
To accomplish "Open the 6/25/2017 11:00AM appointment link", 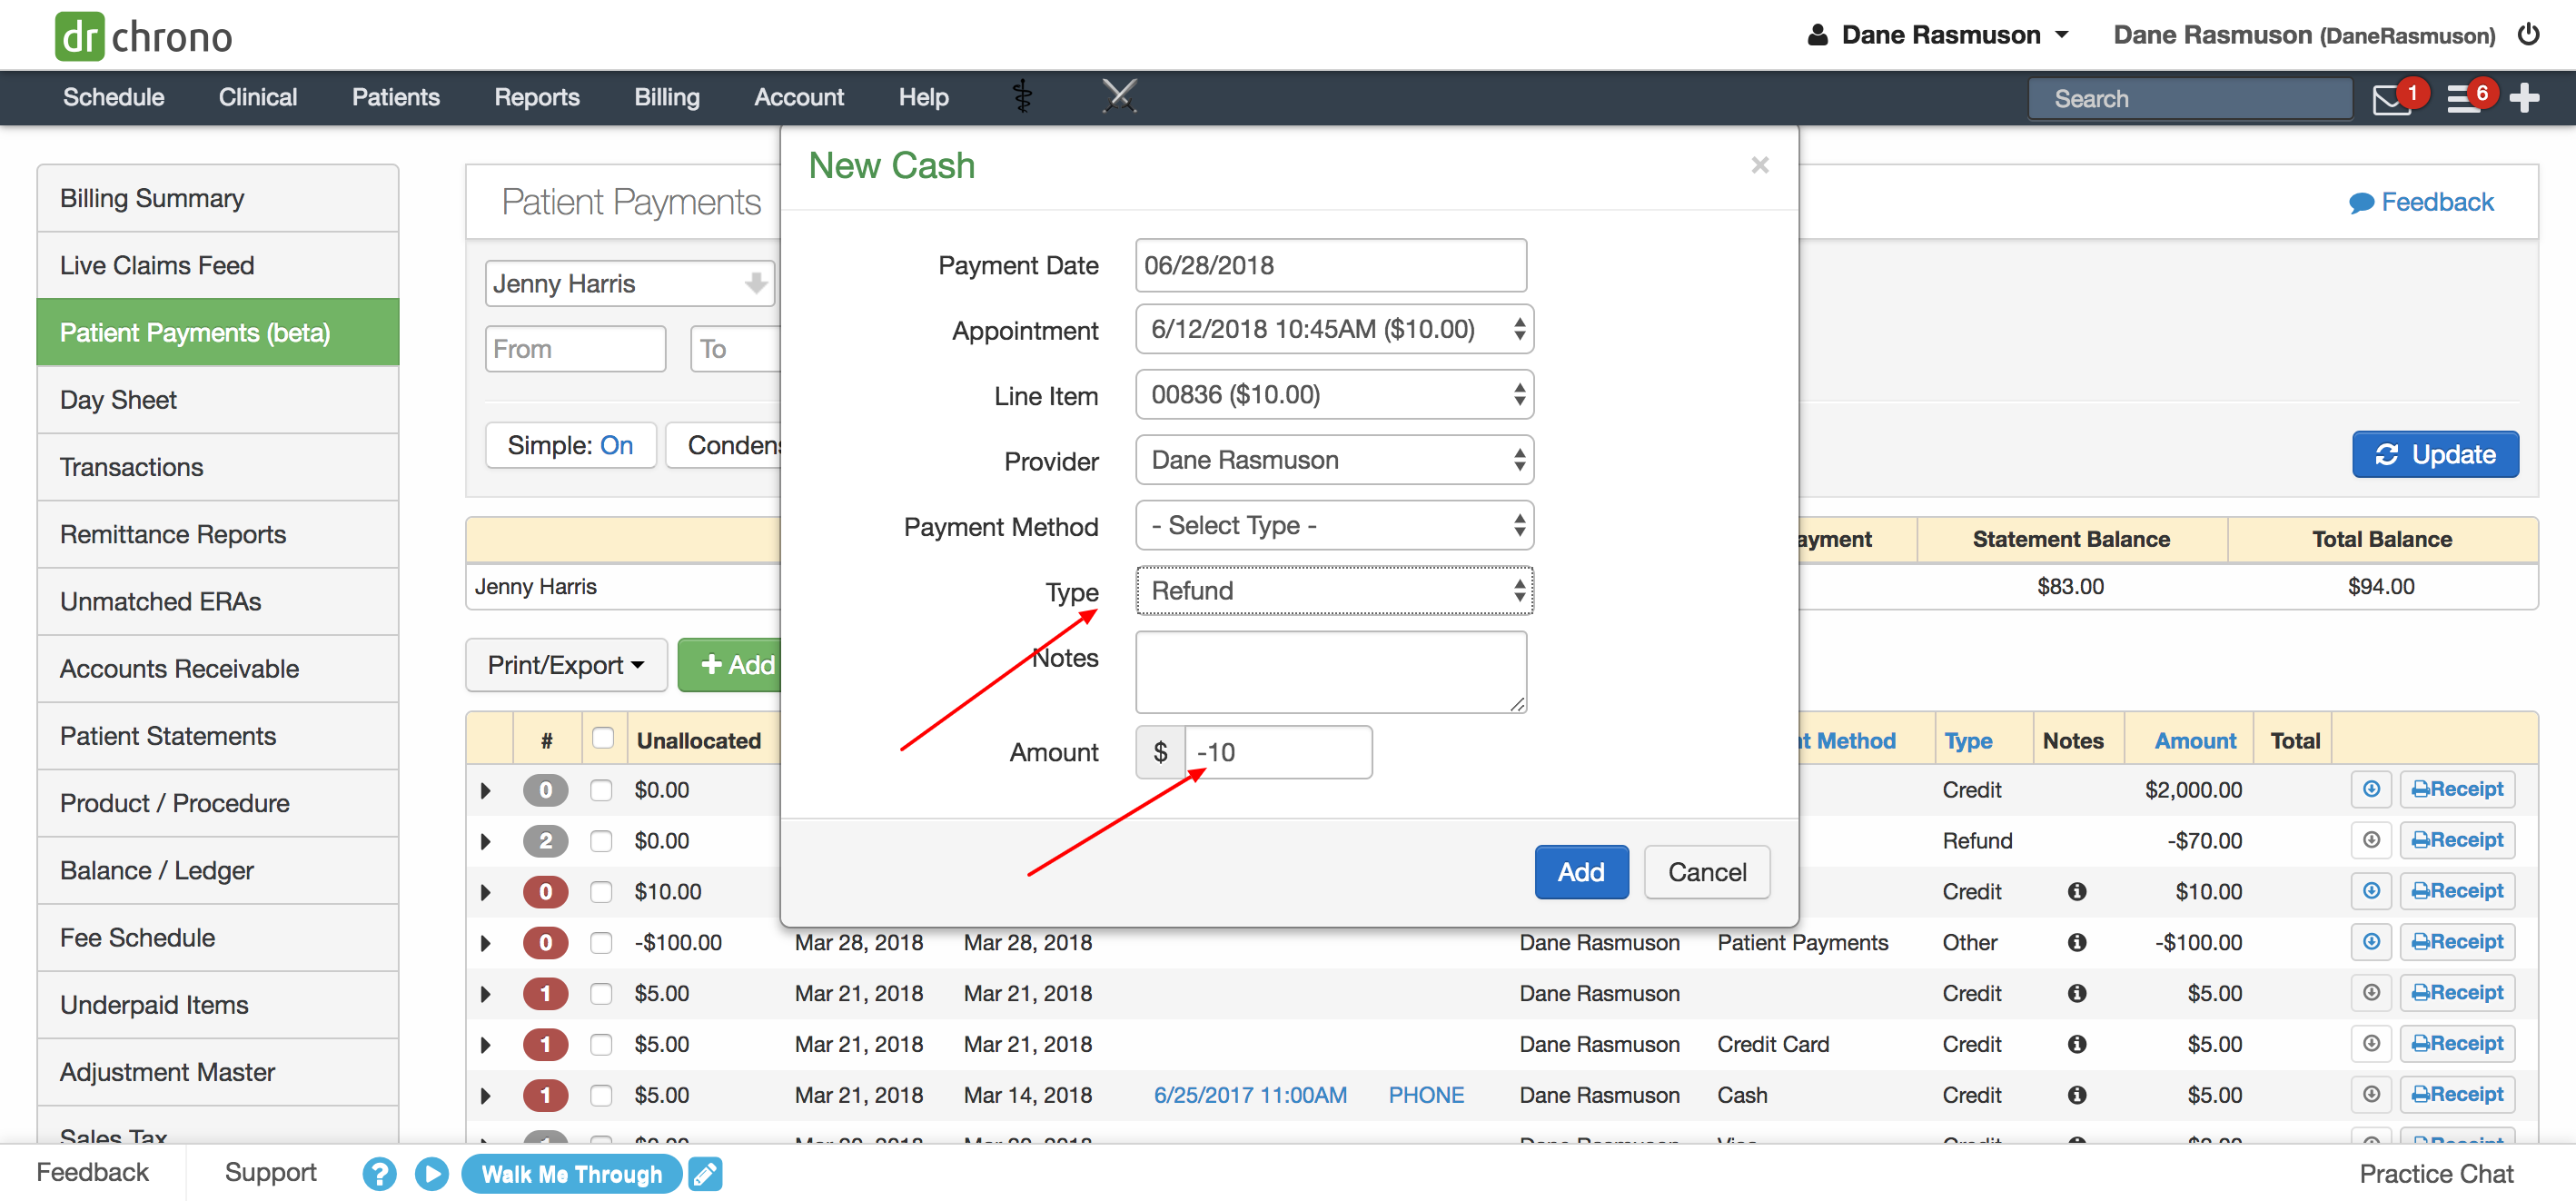I will tap(1249, 1095).
